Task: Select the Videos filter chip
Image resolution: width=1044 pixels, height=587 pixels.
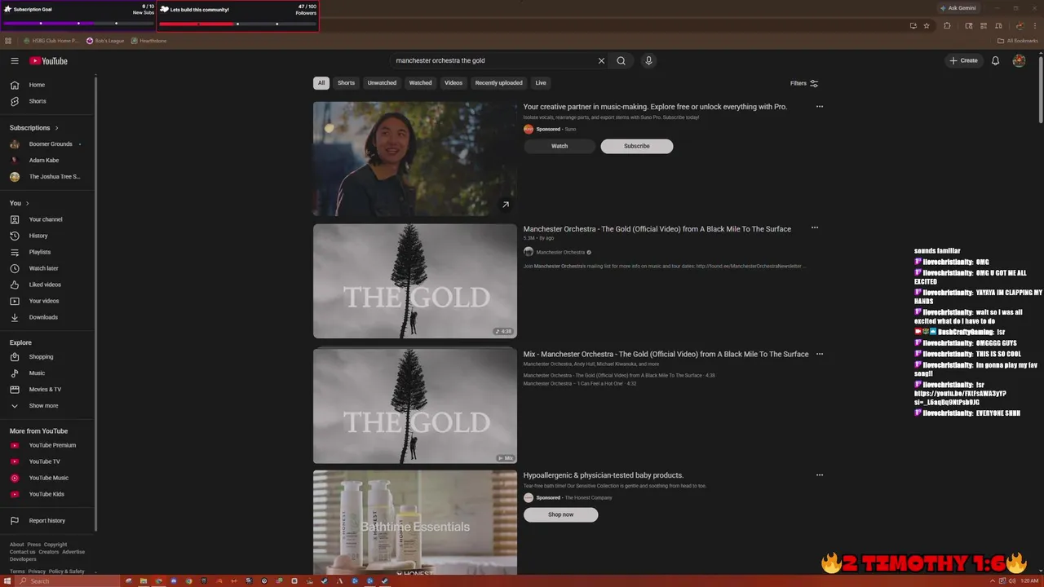Action: pos(453,82)
